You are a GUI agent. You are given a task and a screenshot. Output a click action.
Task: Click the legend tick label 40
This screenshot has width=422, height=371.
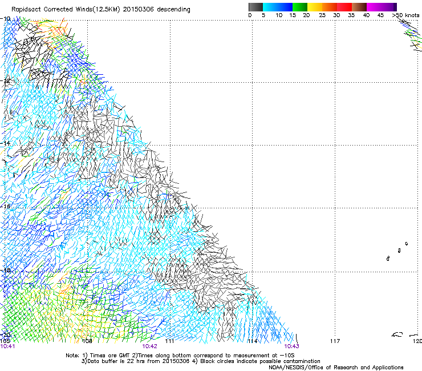pos(366,15)
